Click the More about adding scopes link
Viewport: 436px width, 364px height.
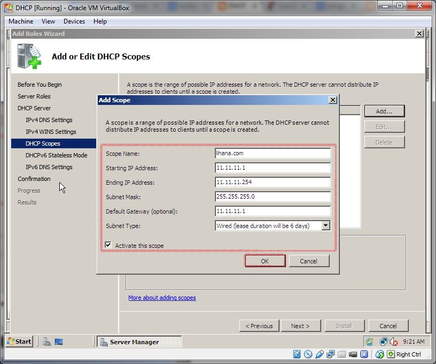click(x=161, y=298)
